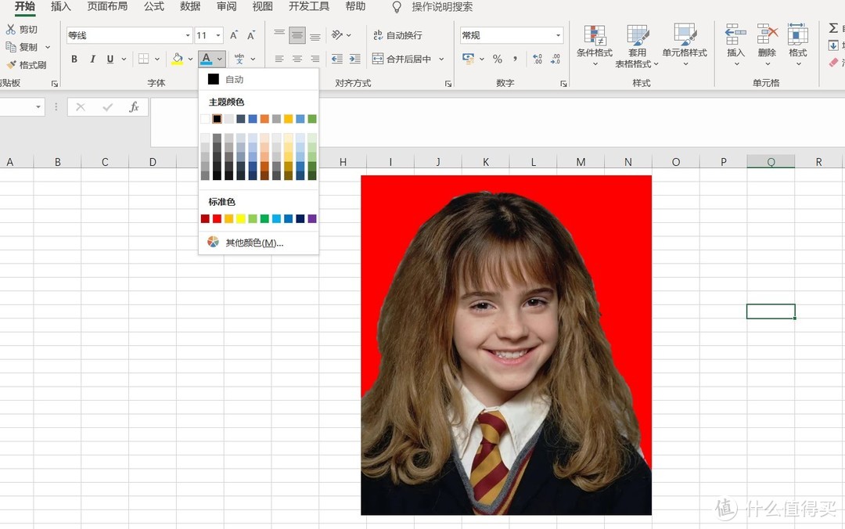Switch to the 数据 ribbon tab
This screenshot has width=845, height=529.
tap(190, 6)
